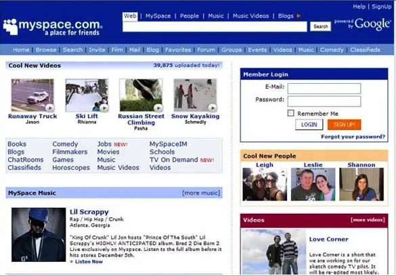Switch search to Music Videos
The width and height of the screenshot is (396, 276).
point(250,16)
